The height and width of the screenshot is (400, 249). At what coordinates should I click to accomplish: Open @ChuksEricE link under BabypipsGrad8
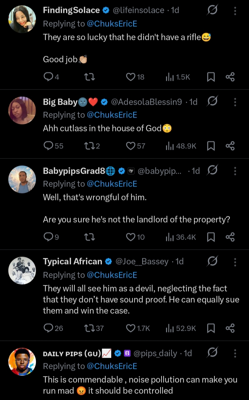112,184
